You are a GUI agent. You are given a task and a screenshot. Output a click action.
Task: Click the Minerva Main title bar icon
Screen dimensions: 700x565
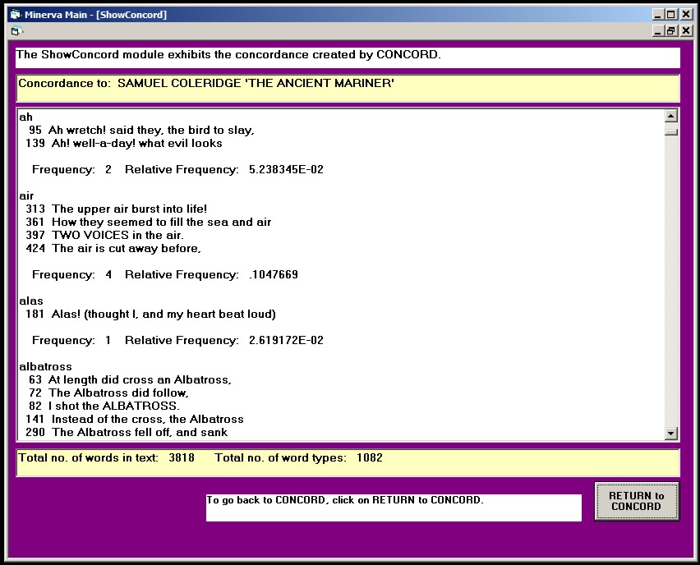click(x=14, y=14)
